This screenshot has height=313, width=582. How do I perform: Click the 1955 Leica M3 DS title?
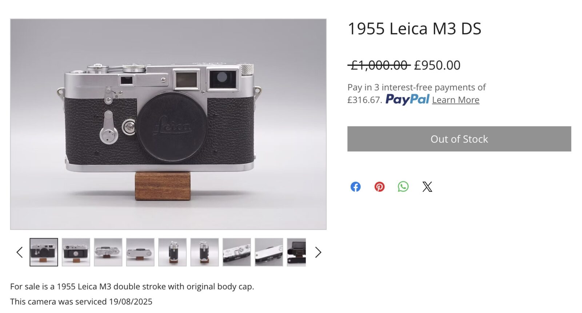click(414, 29)
